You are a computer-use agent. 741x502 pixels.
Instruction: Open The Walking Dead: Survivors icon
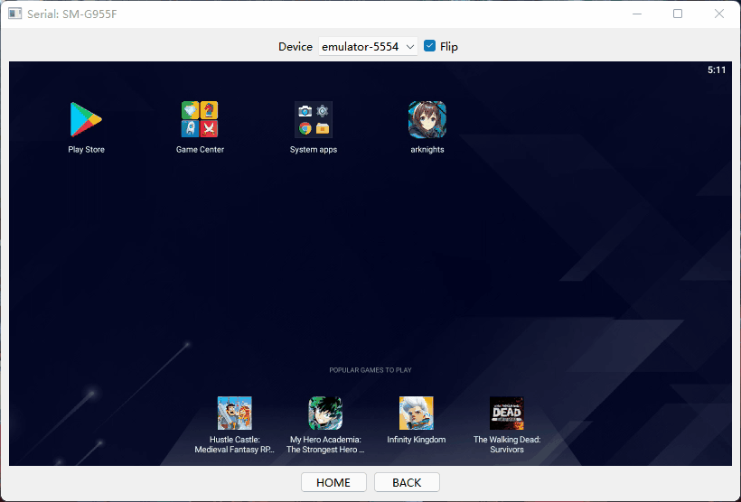pyautogui.click(x=507, y=414)
